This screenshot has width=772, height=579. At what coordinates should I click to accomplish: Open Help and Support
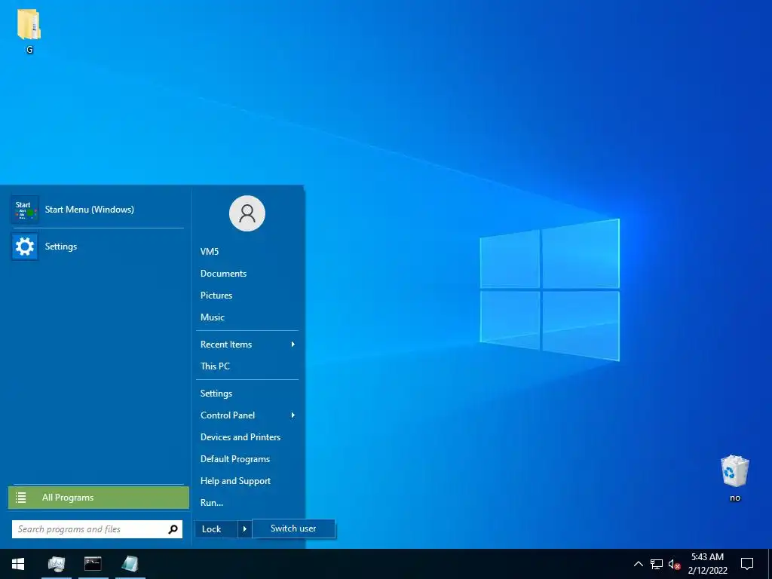(x=247, y=481)
